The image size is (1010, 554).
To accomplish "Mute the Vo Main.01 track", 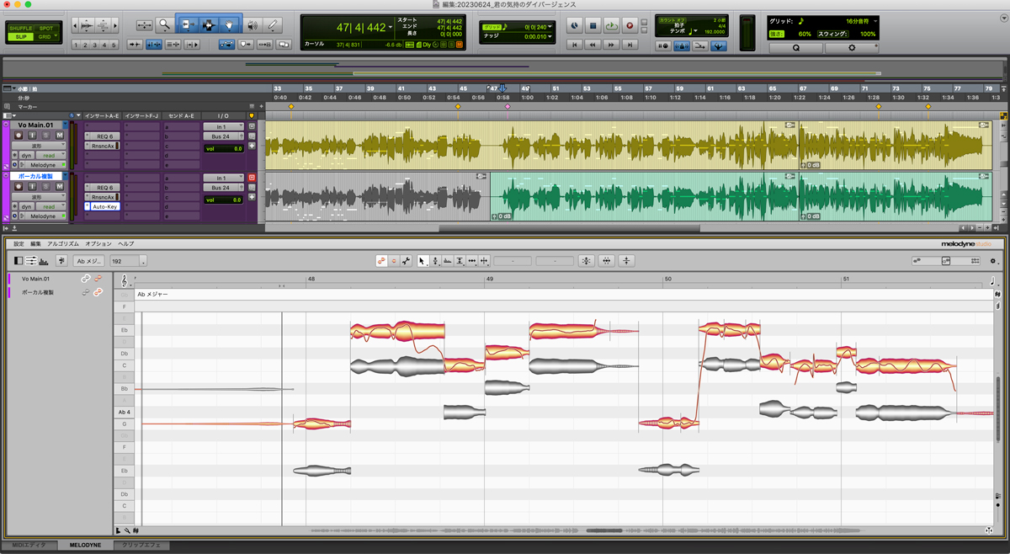I will pyautogui.click(x=60, y=136).
